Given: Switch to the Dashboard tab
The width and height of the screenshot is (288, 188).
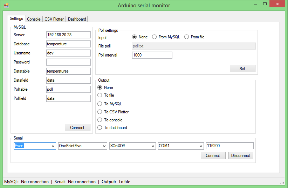Looking at the screenshot, I should point(77,19).
